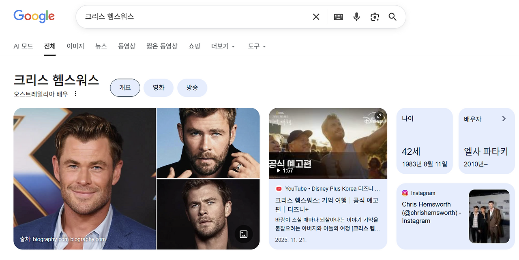
Task: Go to the 뉴스 tab
Action: tap(101, 46)
